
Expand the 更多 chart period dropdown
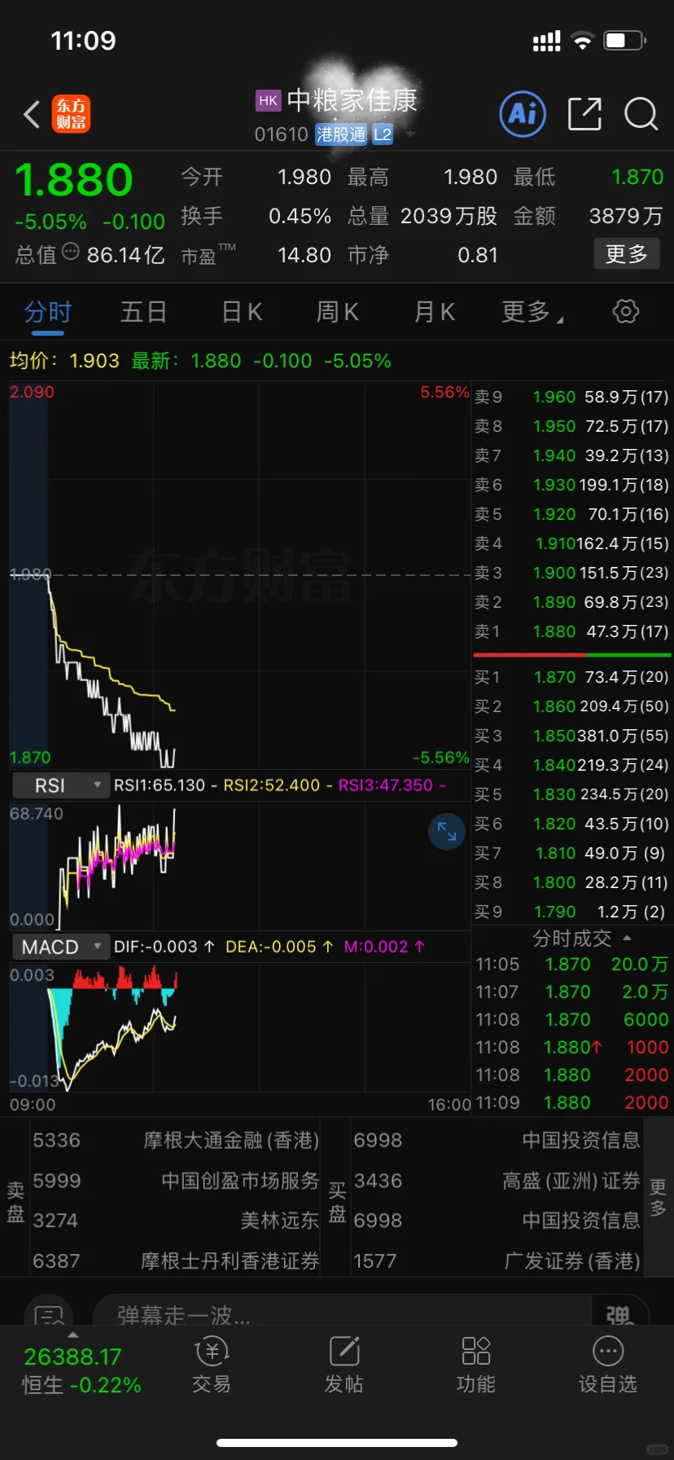click(532, 311)
